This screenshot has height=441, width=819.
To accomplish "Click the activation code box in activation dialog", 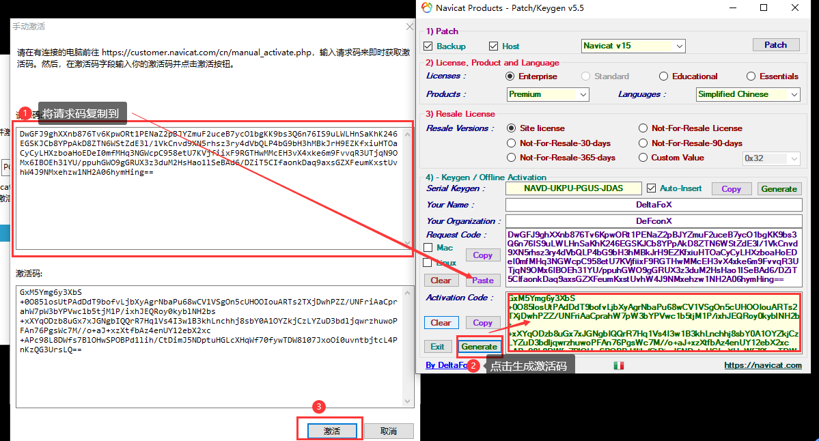I will click(214, 347).
